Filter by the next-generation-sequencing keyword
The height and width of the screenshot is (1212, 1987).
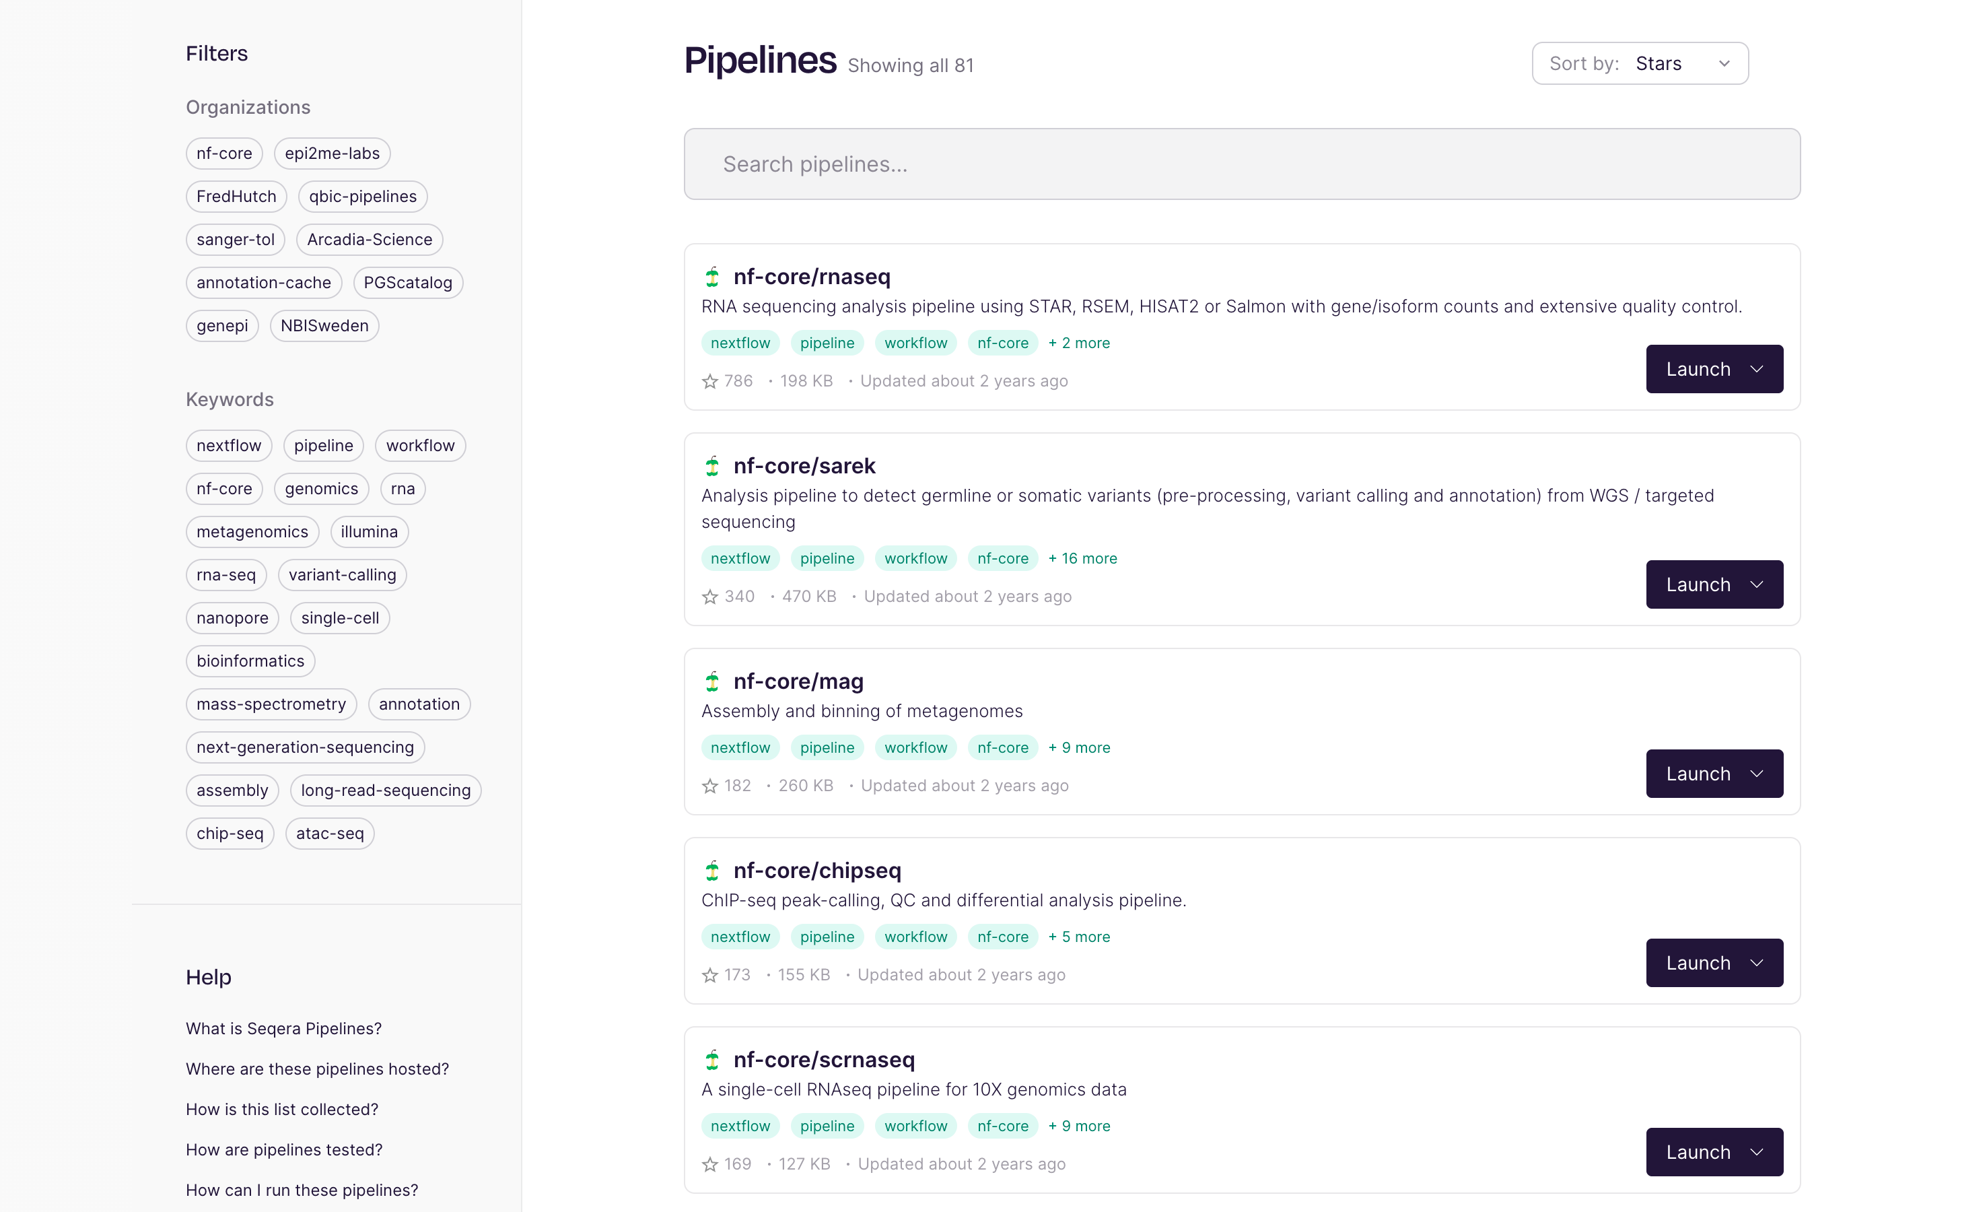306,748
